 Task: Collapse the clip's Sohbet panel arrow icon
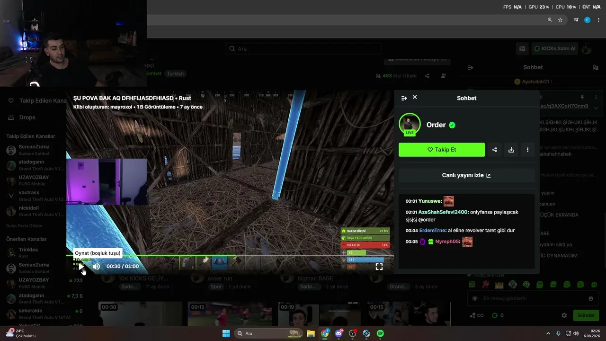(404, 98)
